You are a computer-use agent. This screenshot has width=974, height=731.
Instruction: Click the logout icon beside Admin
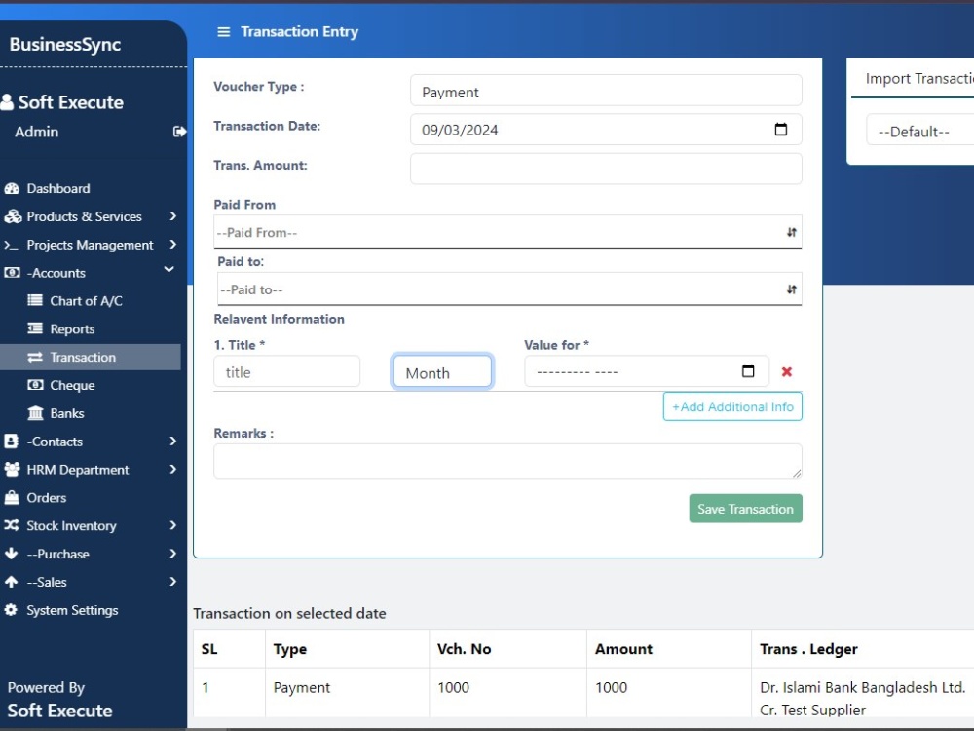click(179, 132)
